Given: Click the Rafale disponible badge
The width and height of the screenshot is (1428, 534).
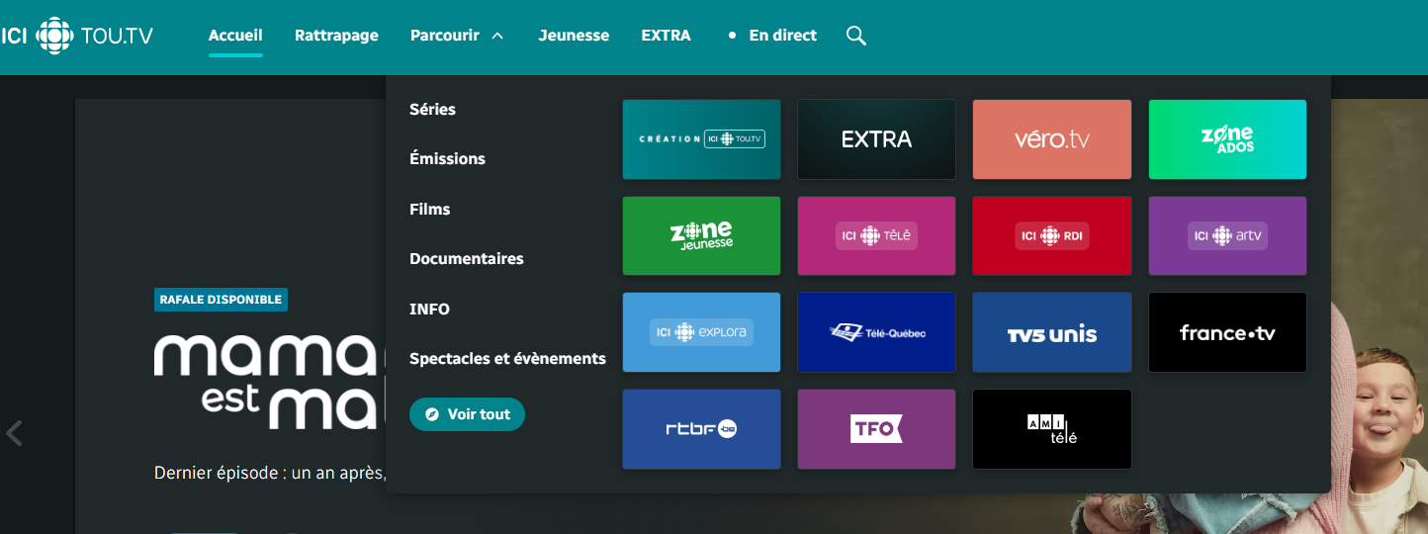Looking at the screenshot, I should click(x=221, y=300).
